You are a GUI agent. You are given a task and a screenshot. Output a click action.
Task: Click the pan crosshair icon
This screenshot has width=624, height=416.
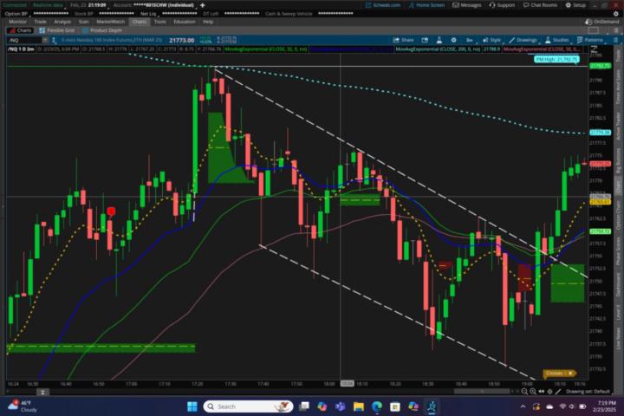[x=549, y=392]
